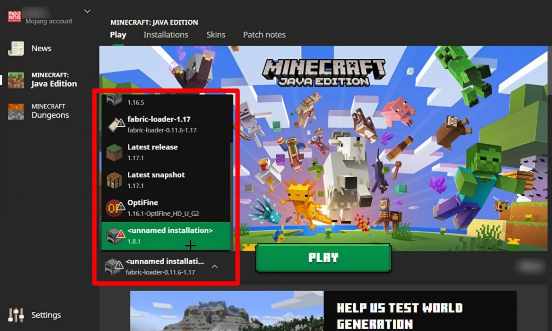The image size is (552, 331).
Task: Choose the OptiFine installation entry
Action: tap(166, 208)
